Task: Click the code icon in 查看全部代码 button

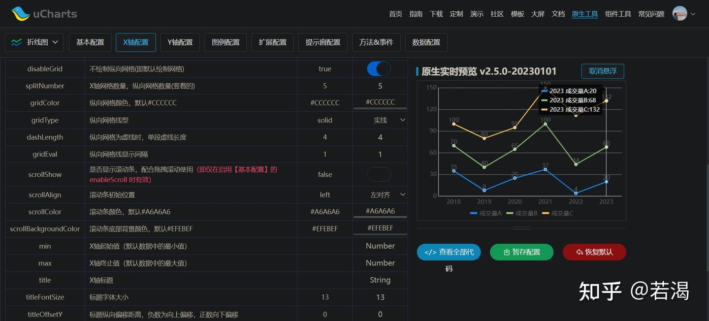Action: tap(430, 252)
